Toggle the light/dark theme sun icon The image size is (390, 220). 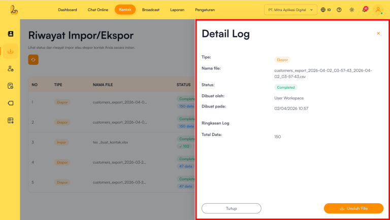351,10
